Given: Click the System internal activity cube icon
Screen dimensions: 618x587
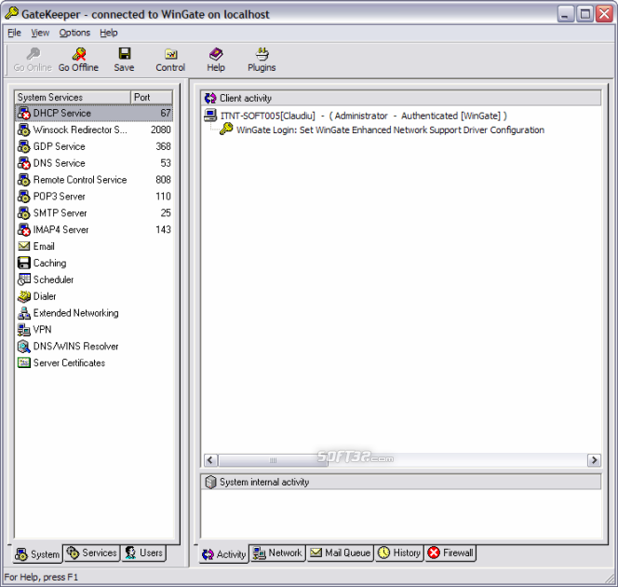Looking at the screenshot, I should 211,482.
